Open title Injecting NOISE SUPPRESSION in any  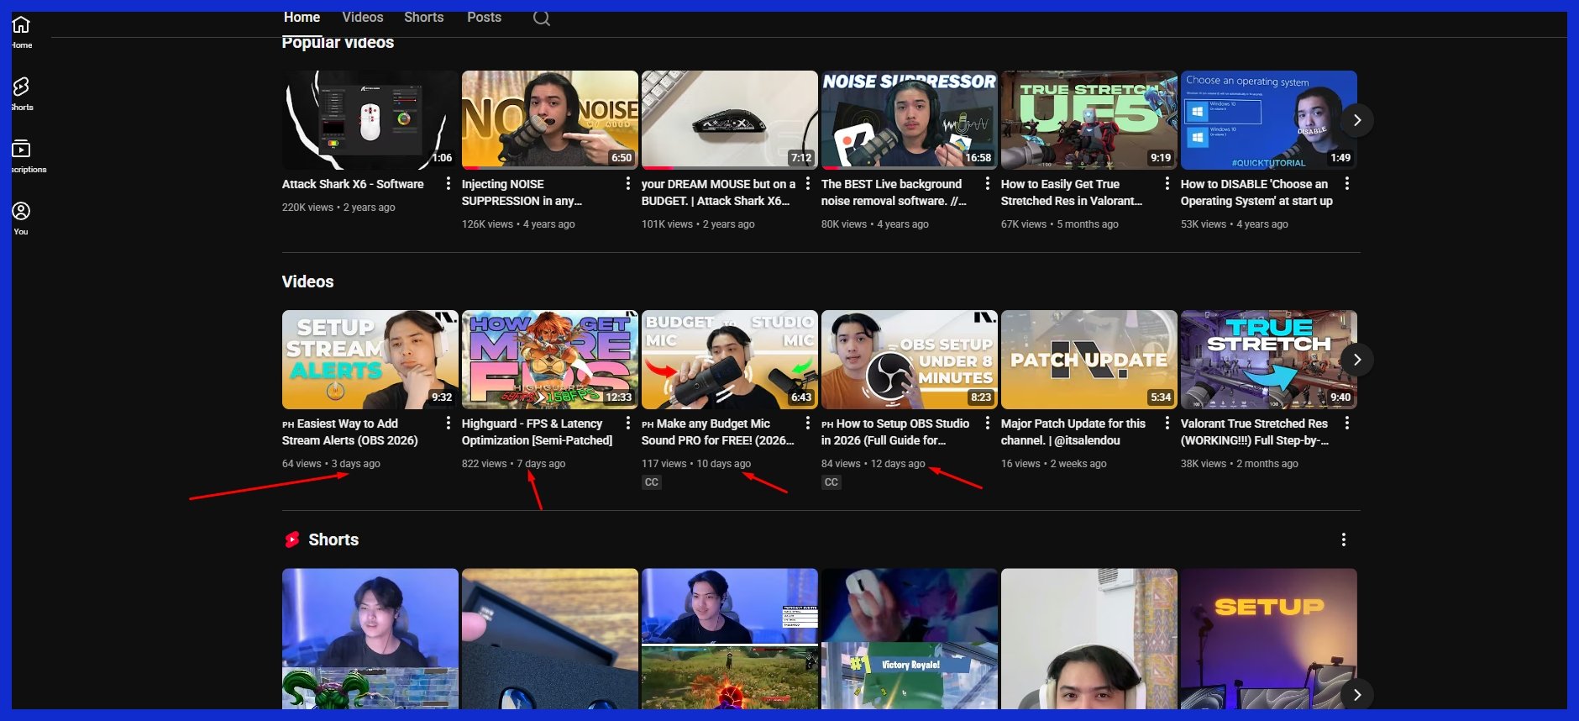click(x=522, y=192)
